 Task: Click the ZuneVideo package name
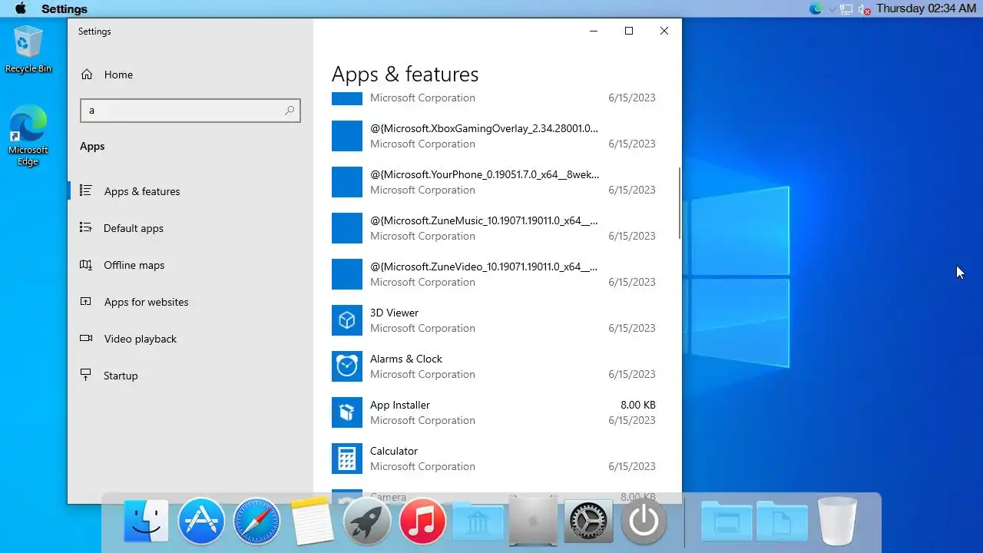point(484,267)
